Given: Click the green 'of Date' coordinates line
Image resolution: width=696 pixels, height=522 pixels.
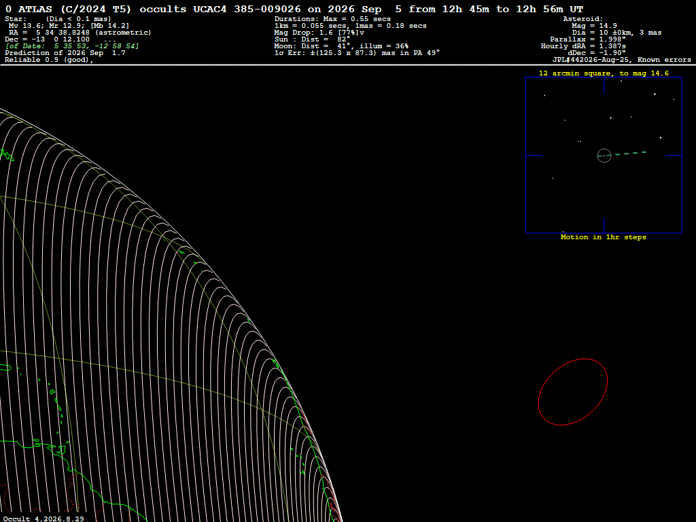Looking at the screenshot, I should point(72,46).
